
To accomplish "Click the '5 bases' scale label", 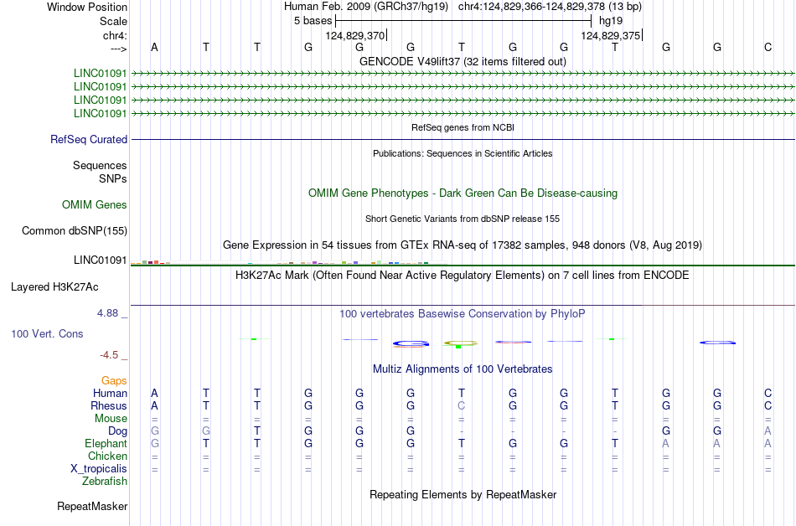I will pyautogui.click(x=313, y=21).
